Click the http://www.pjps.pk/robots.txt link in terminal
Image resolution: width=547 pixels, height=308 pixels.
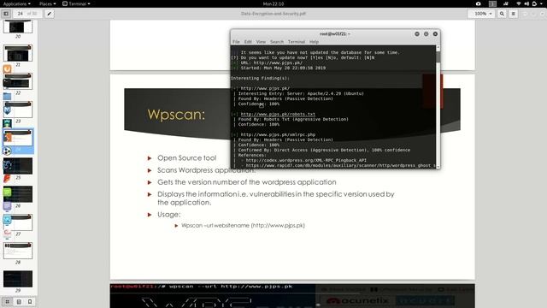point(278,114)
